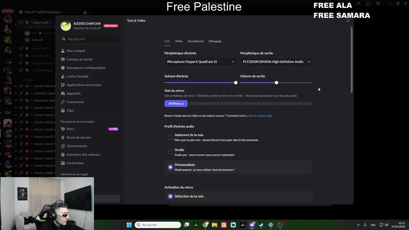The width and height of the screenshot is (409, 230).
Task: Open the guide de dépannage link
Action: 259,116
